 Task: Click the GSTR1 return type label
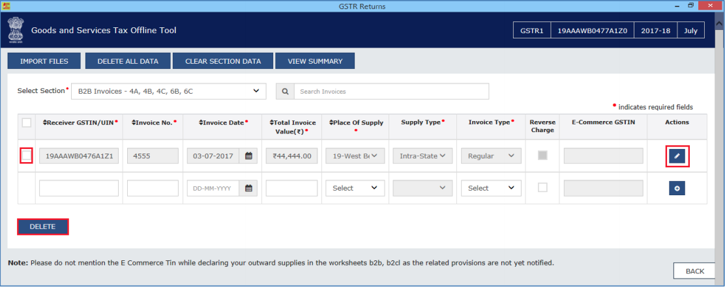point(532,31)
